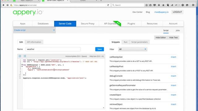This screenshot has height=111, width=198.
Task: Open the new browser tab plus button
Action: [x=101, y=1]
